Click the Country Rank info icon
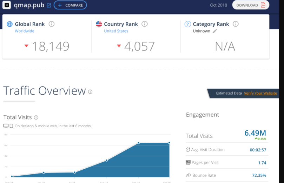 tap(145, 24)
